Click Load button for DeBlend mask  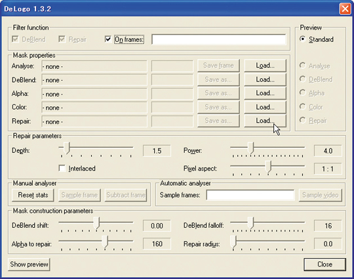[x=265, y=79]
